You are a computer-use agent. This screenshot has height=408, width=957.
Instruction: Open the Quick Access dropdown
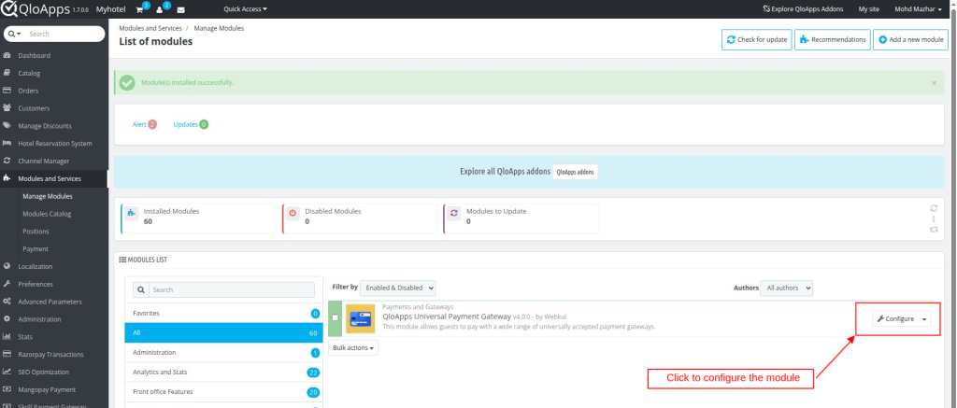click(245, 9)
